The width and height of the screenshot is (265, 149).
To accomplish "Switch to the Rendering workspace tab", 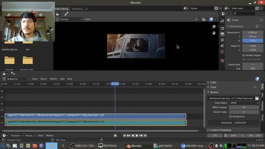I will point(77,9).
